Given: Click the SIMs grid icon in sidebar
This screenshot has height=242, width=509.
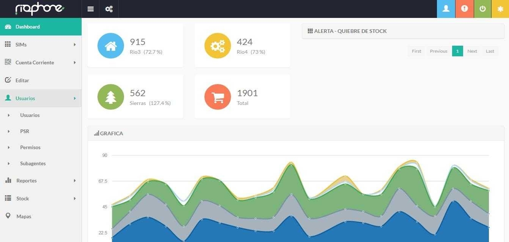Looking at the screenshot, I should click(x=8, y=44).
